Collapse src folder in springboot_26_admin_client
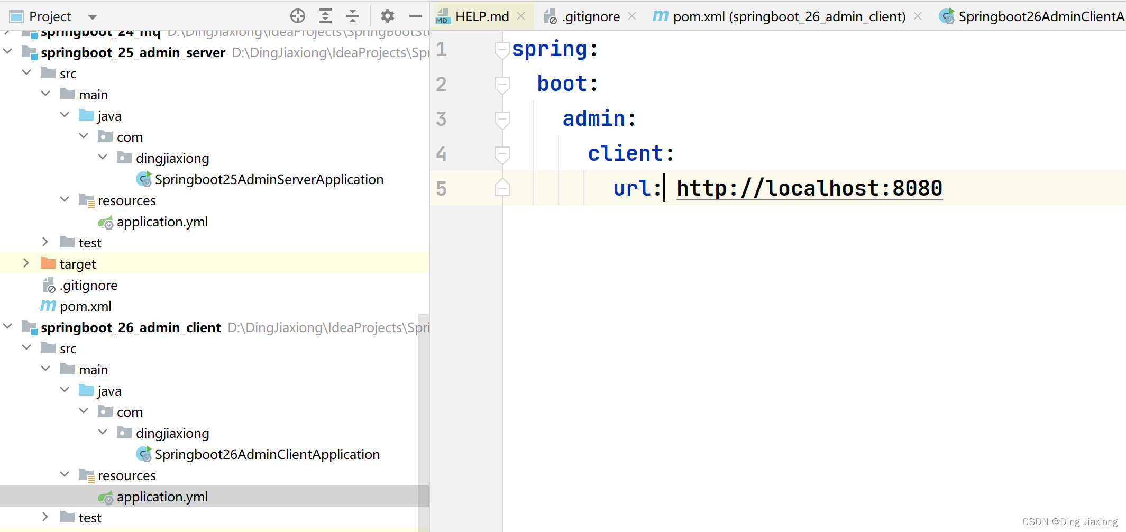The height and width of the screenshot is (532, 1126). point(27,347)
